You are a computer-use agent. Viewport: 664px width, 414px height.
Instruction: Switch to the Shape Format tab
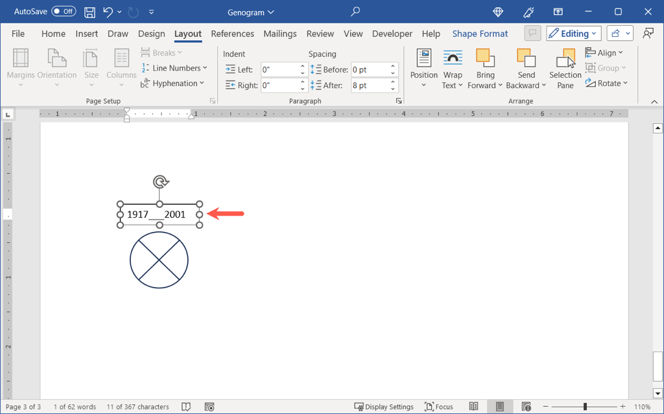480,34
